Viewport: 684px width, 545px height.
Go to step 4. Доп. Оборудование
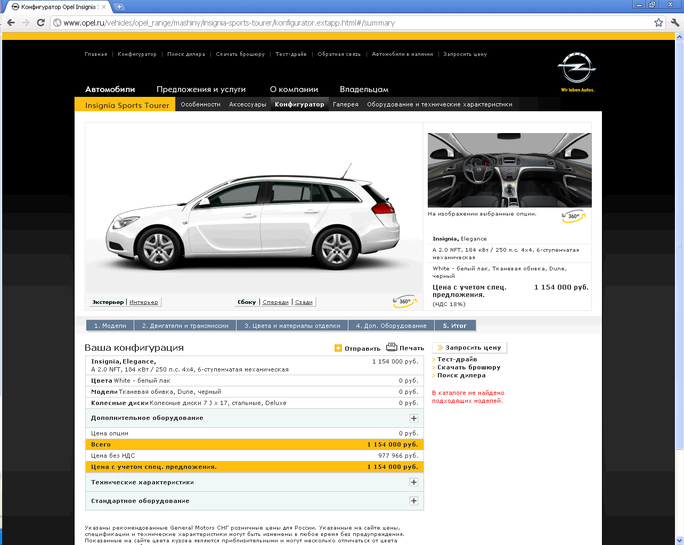[392, 326]
